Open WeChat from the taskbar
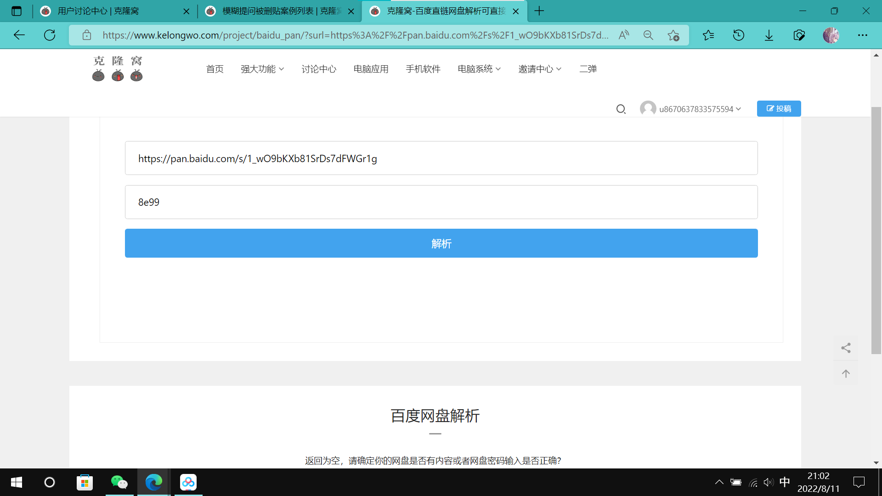882x496 pixels. pos(119,482)
